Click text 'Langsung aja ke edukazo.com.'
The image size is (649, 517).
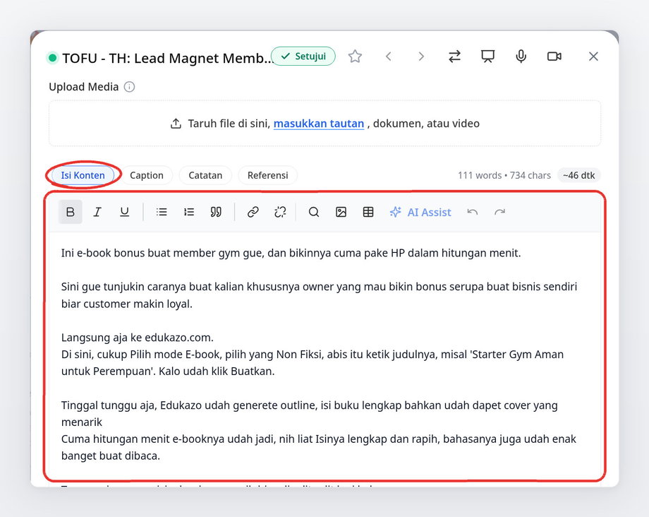[x=138, y=338]
